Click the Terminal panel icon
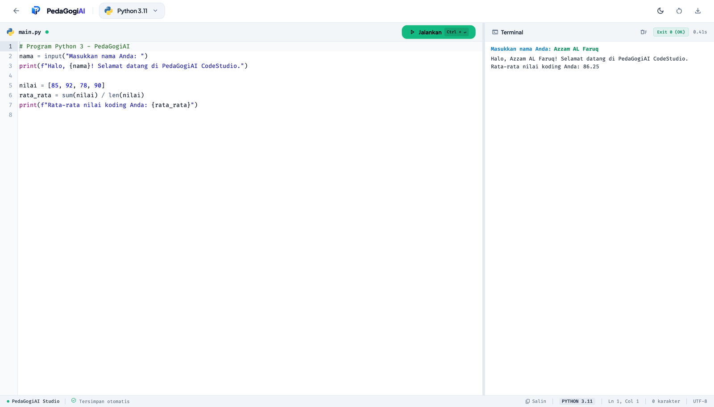This screenshot has height=407, width=714. [495, 32]
